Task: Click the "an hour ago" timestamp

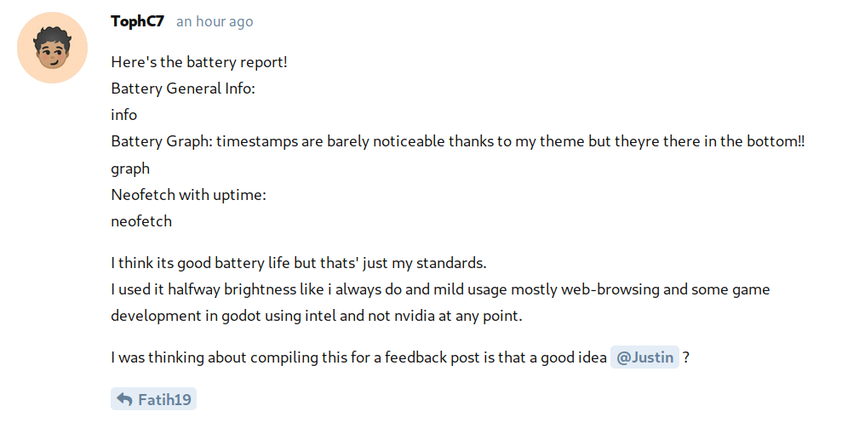Action: [215, 22]
